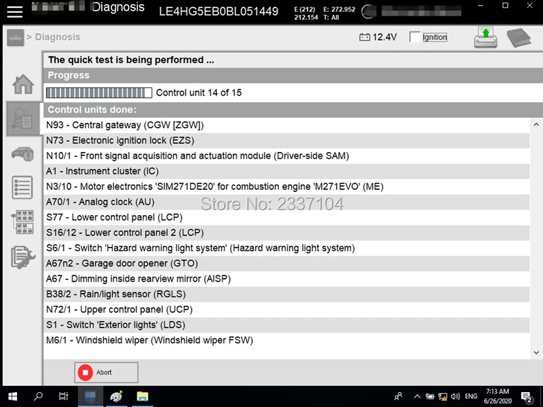Click the ENG language indicator
Viewport: 543px width, 407px height.
click(x=471, y=396)
